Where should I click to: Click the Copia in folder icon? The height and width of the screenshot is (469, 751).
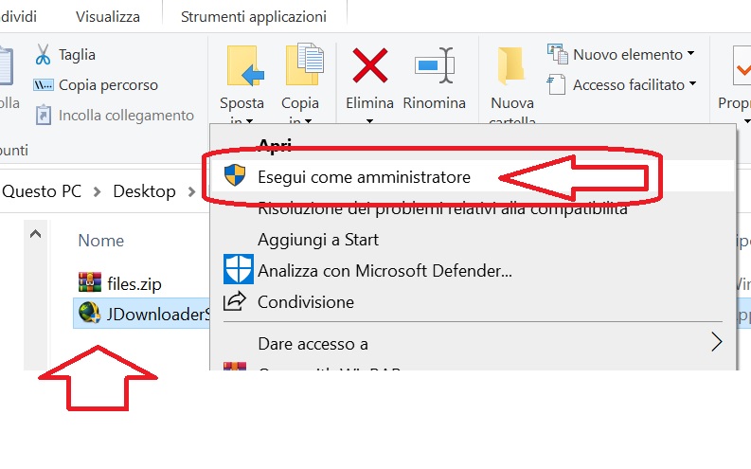304,64
